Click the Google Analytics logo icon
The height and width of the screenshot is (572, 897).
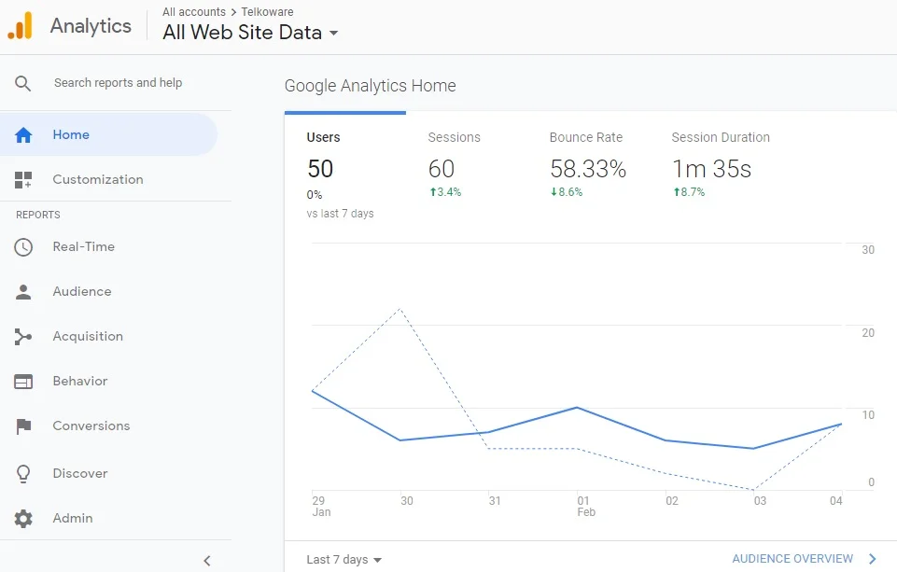click(x=21, y=26)
